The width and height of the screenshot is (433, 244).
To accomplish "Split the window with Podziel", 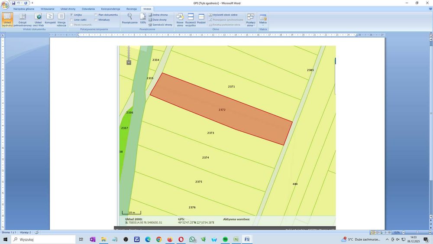I will (x=201, y=19).
